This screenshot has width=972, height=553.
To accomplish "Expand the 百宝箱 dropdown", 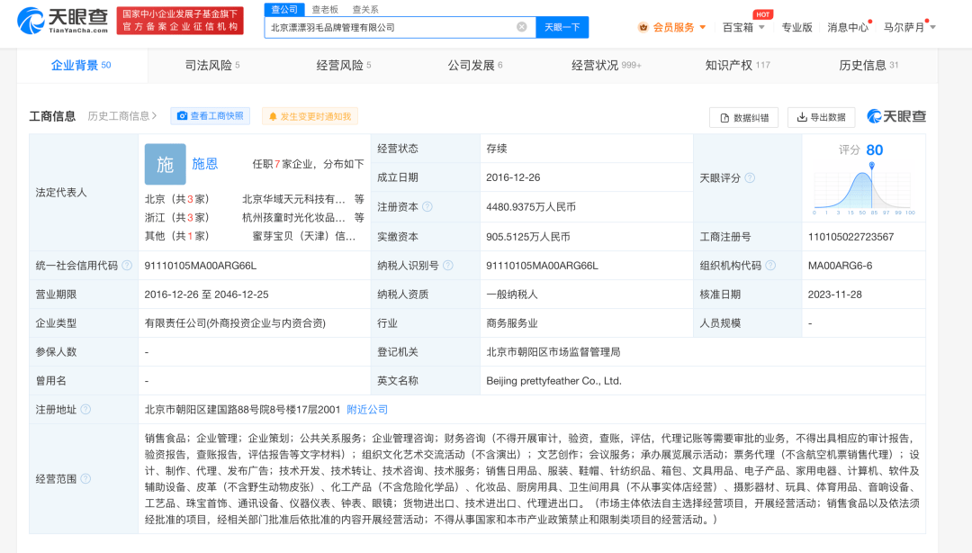I will point(762,27).
